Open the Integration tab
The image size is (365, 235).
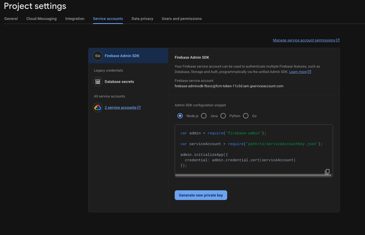(x=75, y=19)
